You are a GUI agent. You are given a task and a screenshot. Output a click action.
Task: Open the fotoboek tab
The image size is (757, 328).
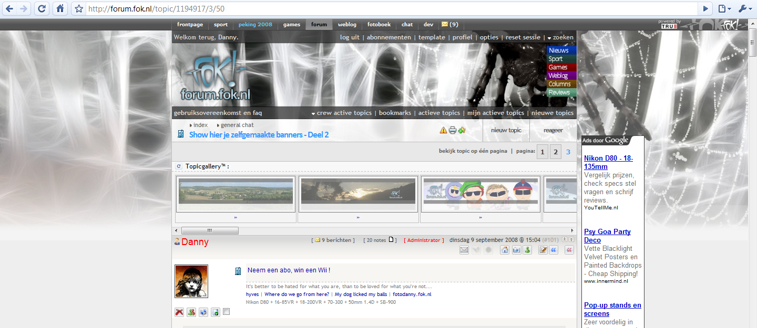tap(379, 25)
